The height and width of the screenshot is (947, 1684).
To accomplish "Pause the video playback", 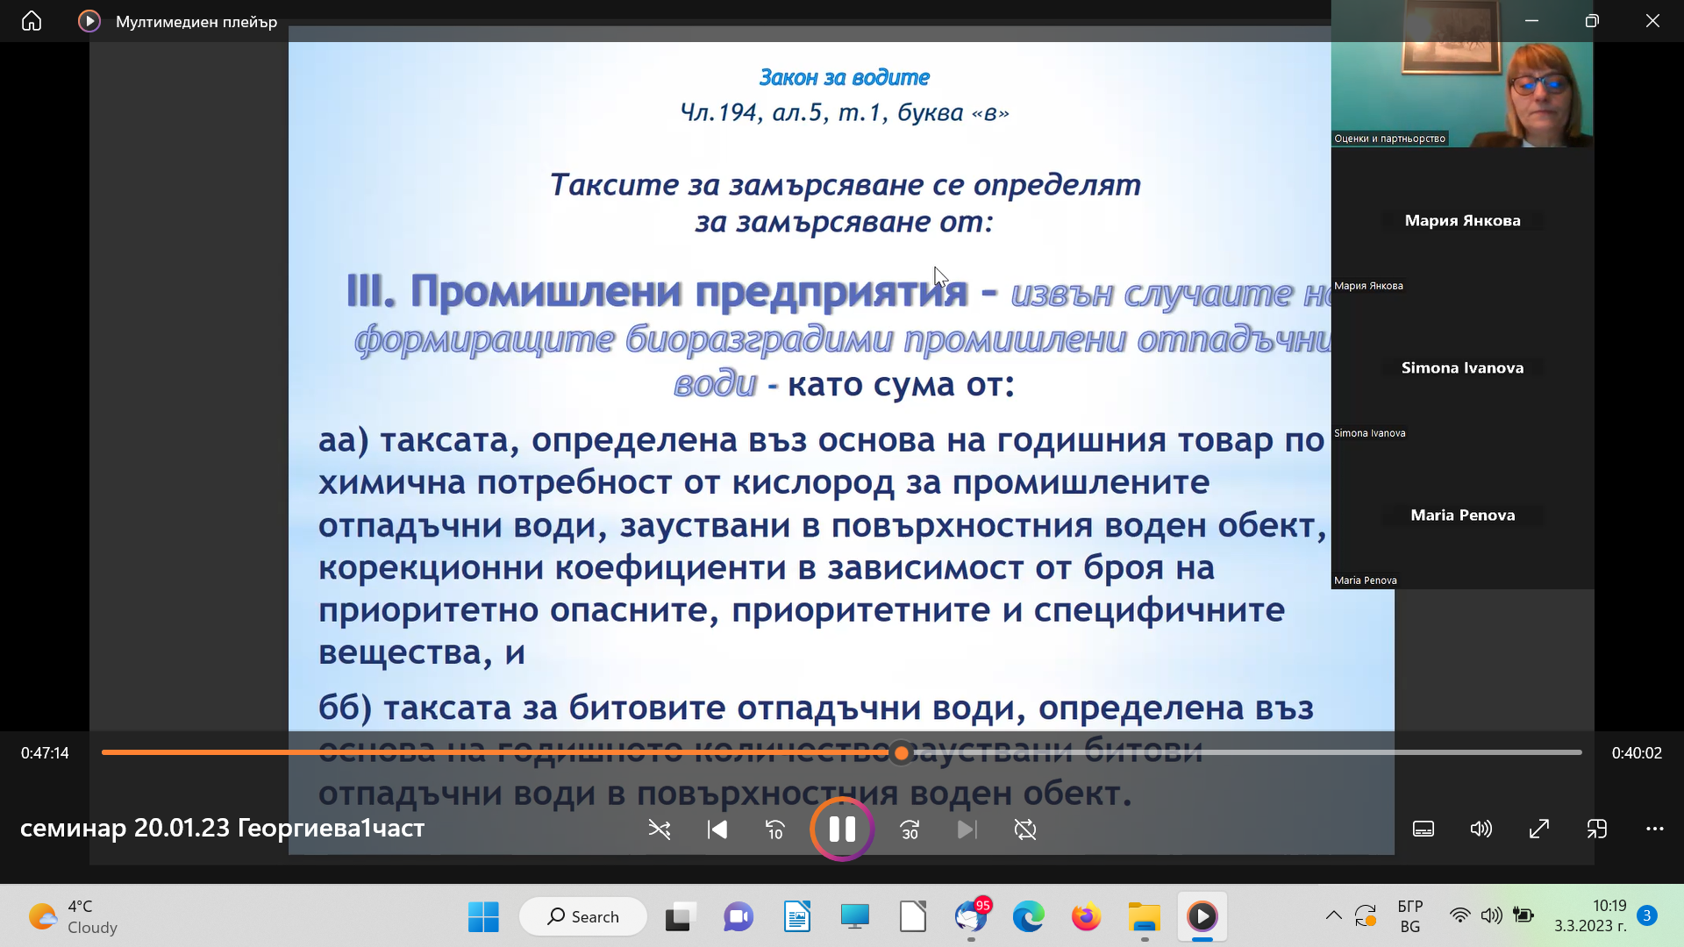I will (842, 830).
